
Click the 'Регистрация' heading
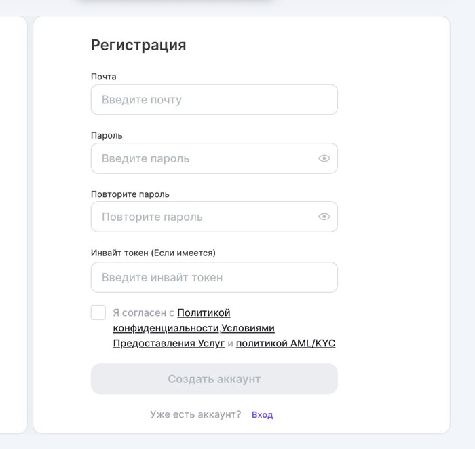[138, 46]
